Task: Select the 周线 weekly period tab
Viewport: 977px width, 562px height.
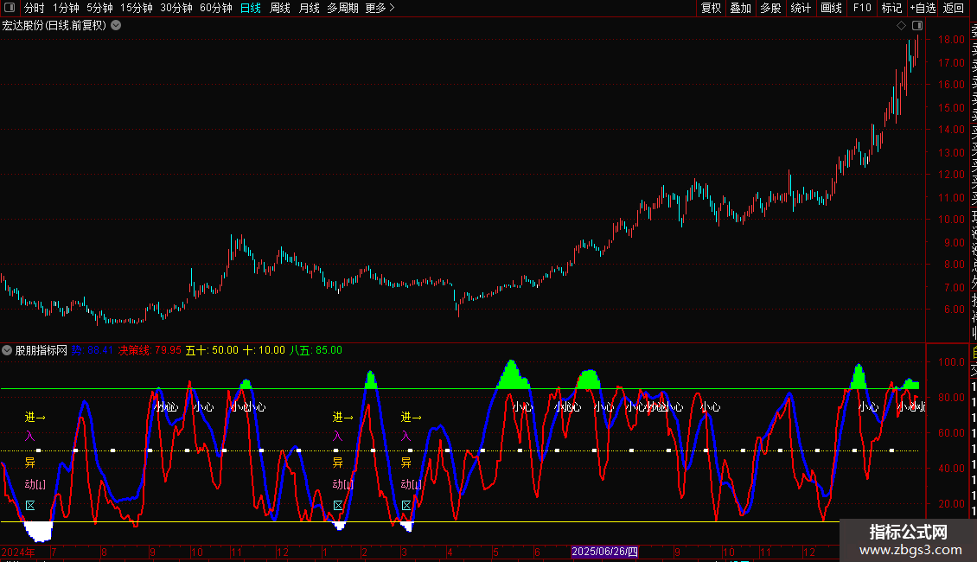Action: coord(280,8)
